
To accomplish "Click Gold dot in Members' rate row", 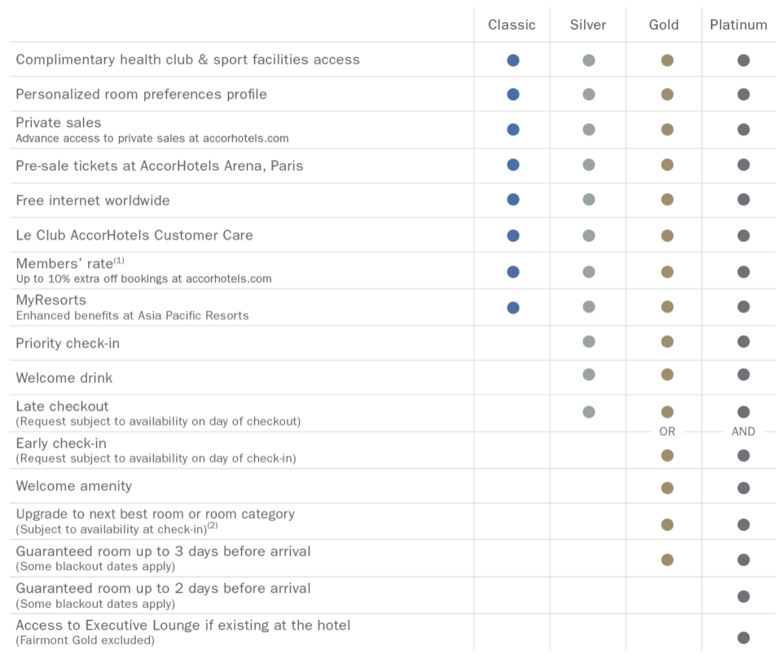I will pos(667,272).
